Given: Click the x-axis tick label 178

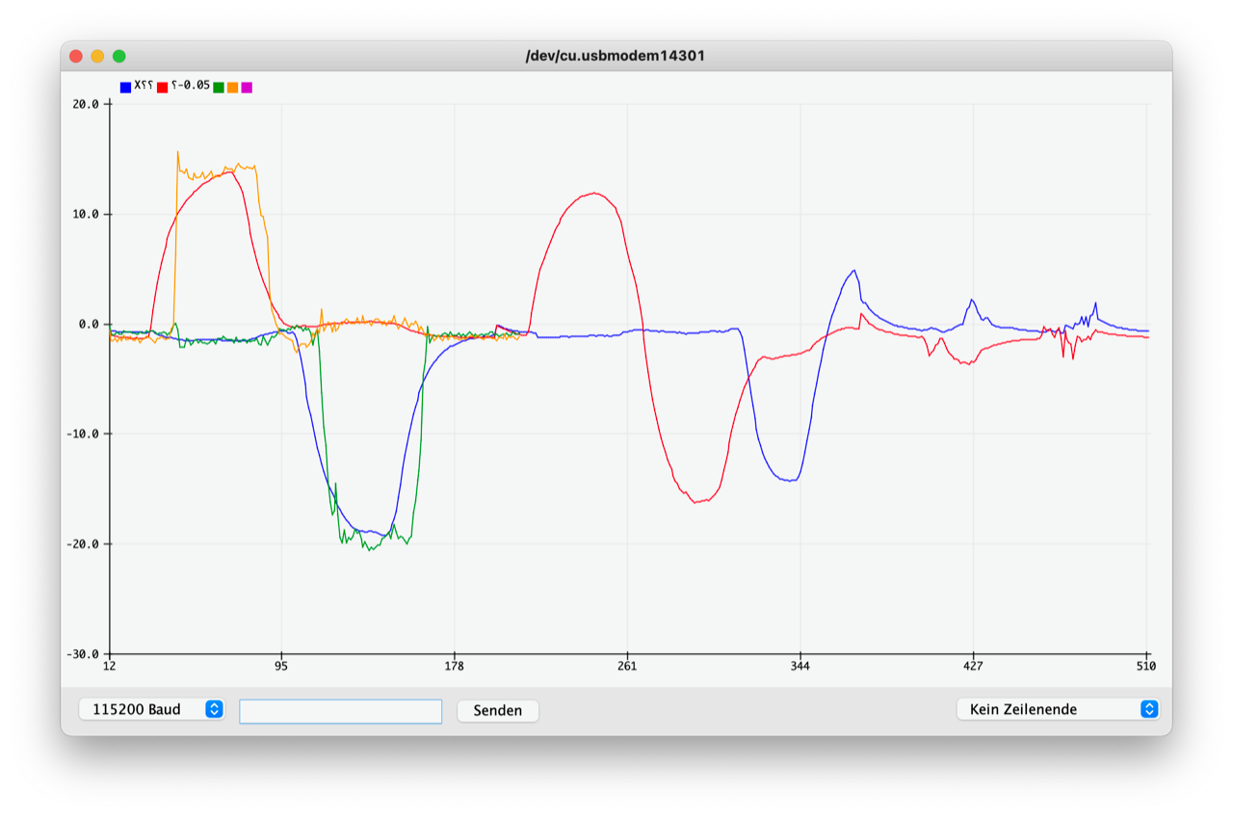Looking at the screenshot, I should [x=455, y=667].
